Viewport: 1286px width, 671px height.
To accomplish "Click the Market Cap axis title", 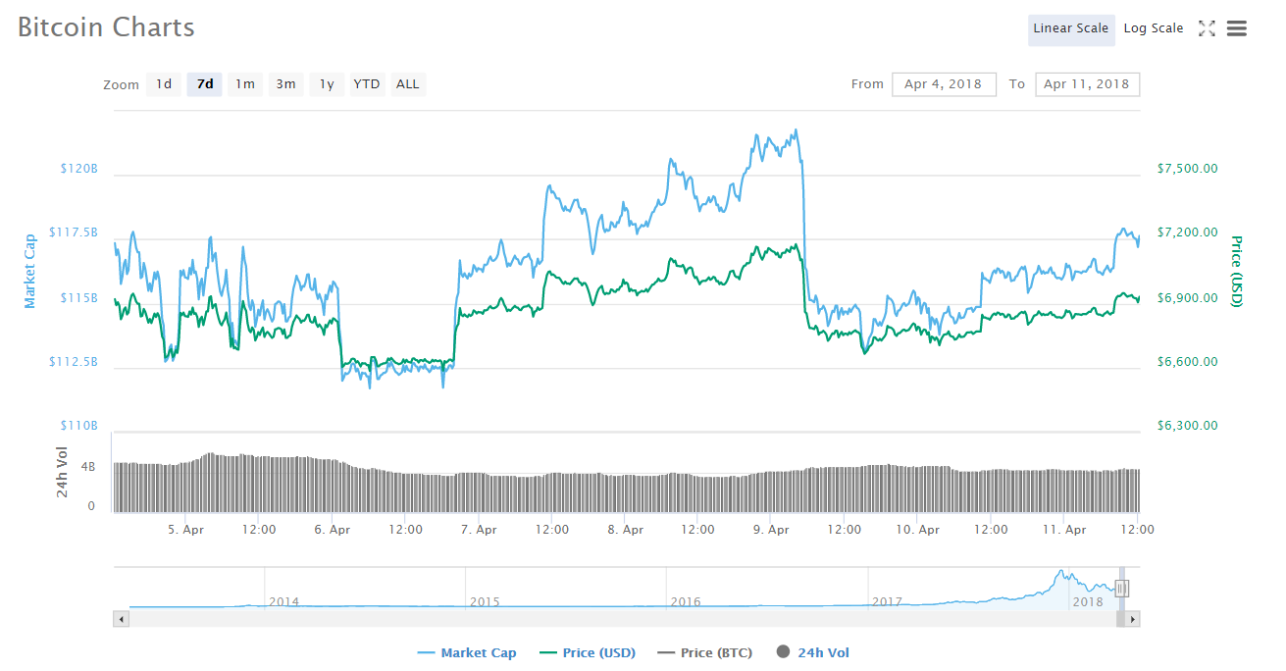I will (x=30, y=271).
